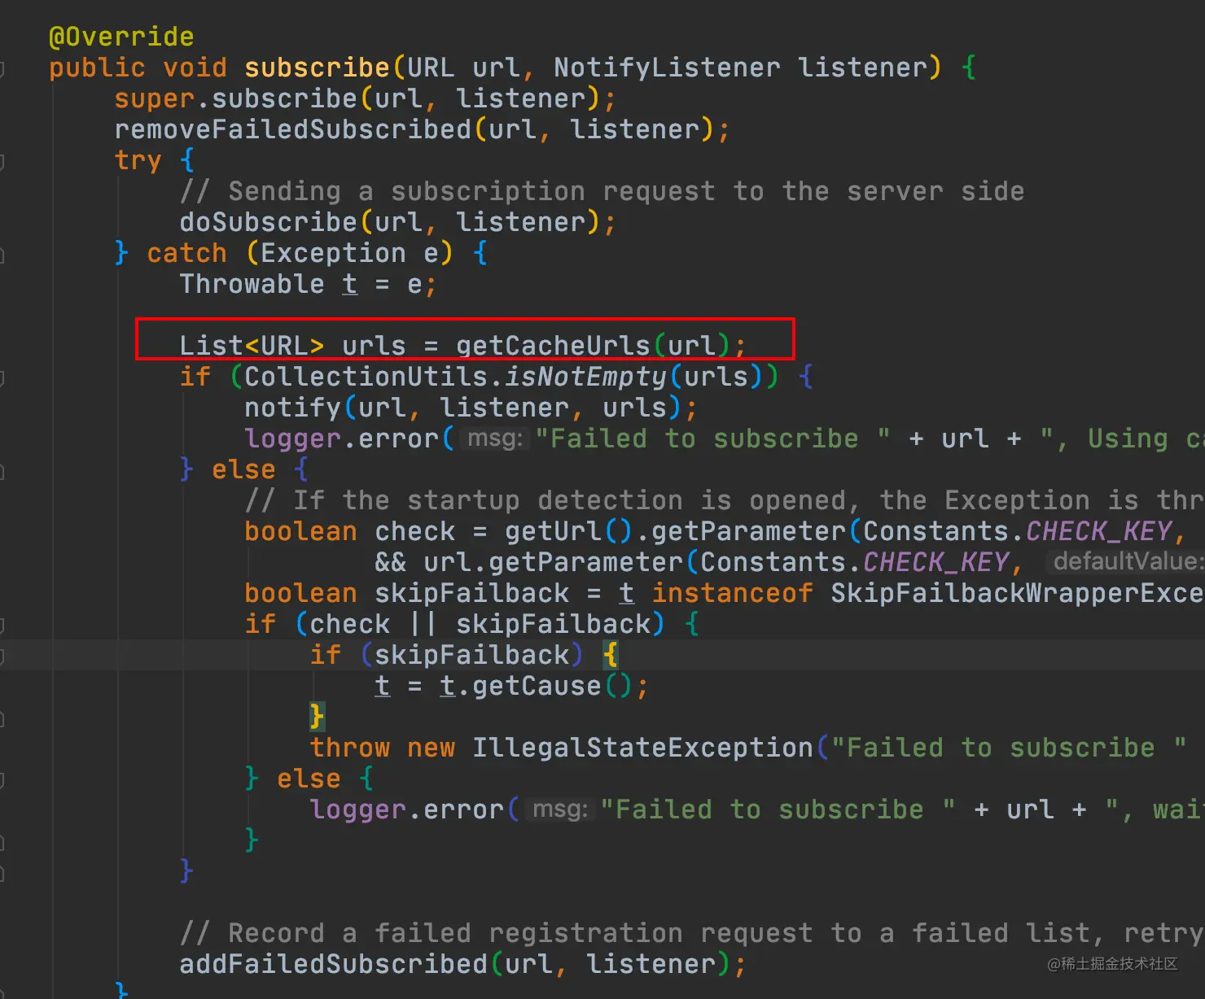Click the SkipFailbackWrapperExce class name
This screenshot has width=1205, height=999.
click(x=1017, y=593)
